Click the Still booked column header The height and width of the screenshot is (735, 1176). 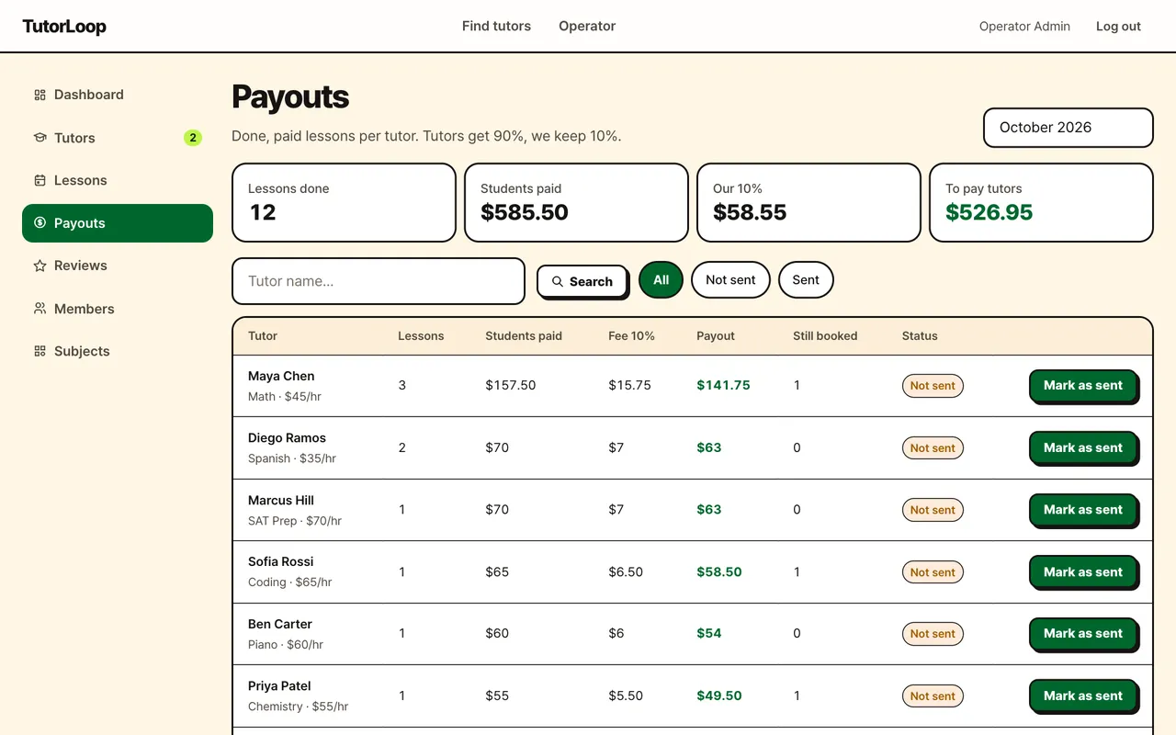(825, 336)
